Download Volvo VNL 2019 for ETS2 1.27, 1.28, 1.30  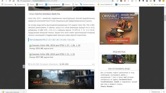click(56, 45)
